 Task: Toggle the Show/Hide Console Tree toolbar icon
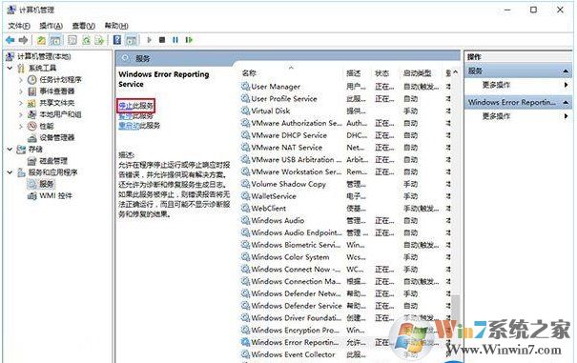pos(55,40)
